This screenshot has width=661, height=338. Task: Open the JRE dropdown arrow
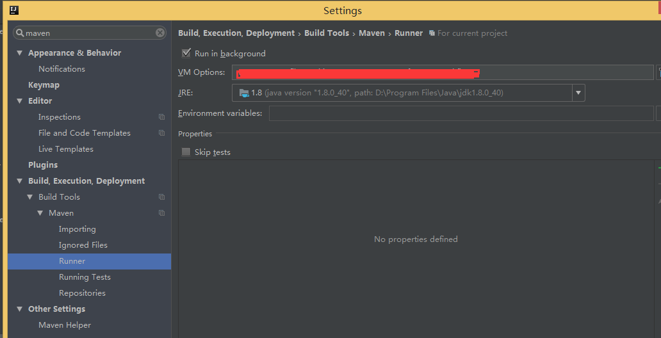tap(578, 93)
